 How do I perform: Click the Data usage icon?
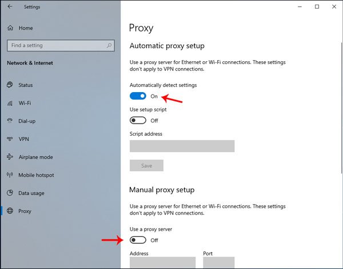coord(10,193)
